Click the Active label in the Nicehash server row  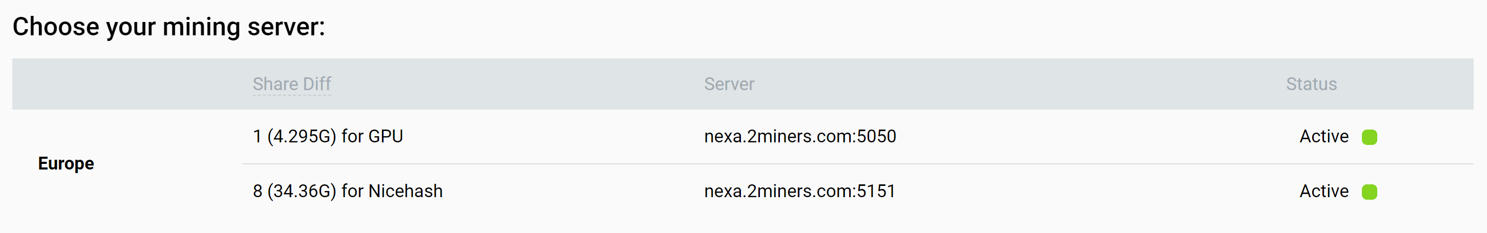[1323, 192]
